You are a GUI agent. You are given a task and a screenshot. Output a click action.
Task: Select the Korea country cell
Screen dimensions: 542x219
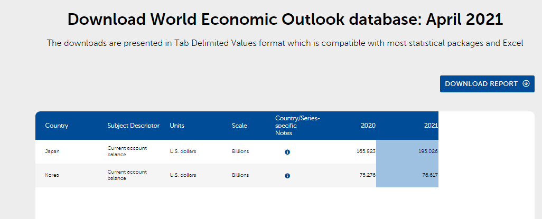click(x=52, y=175)
